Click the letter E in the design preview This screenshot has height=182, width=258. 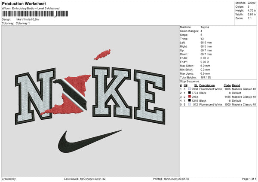(x=149, y=97)
